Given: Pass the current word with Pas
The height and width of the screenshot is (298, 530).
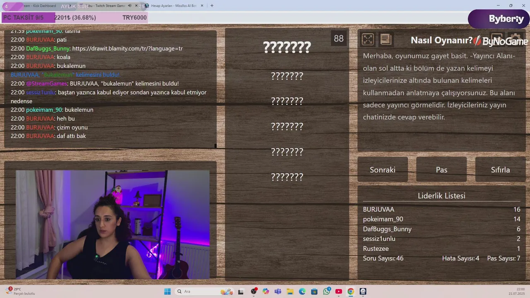Looking at the screenshot, I should 441,170.
